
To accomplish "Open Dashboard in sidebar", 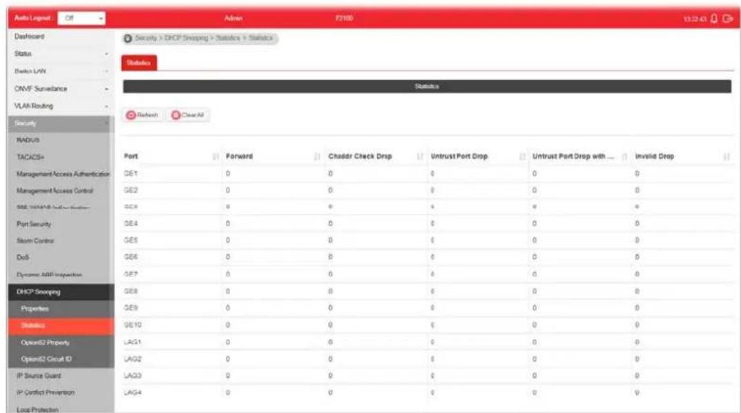I will pyautogui.click(x=61, y=37).
